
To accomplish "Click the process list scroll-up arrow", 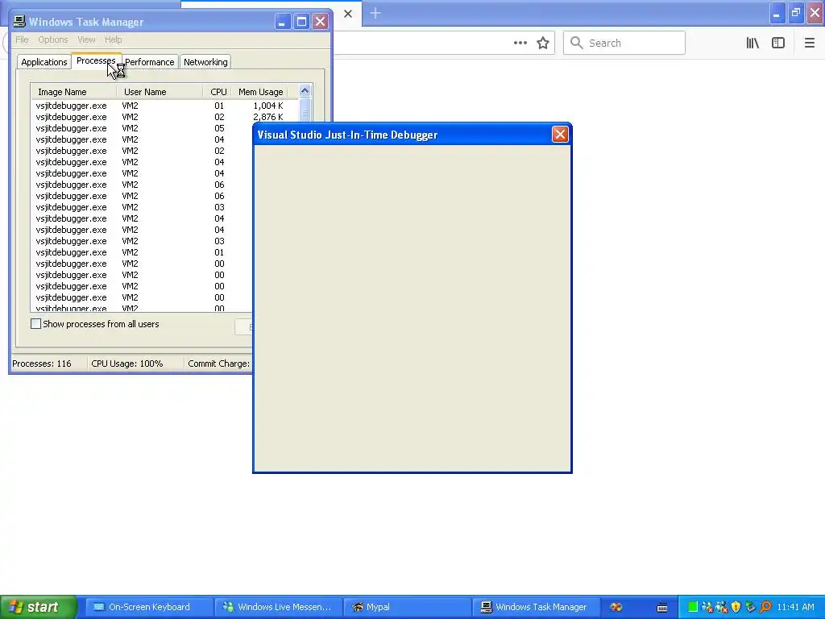I will [x=305, y=91].
